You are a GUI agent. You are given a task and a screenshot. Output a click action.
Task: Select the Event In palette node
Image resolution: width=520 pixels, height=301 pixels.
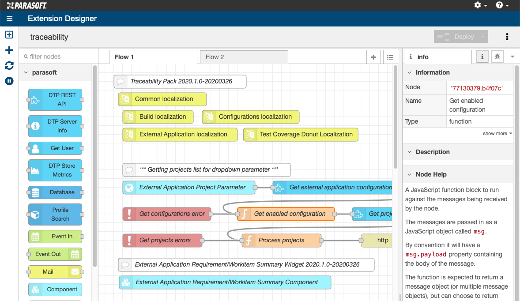pos(55,237)
